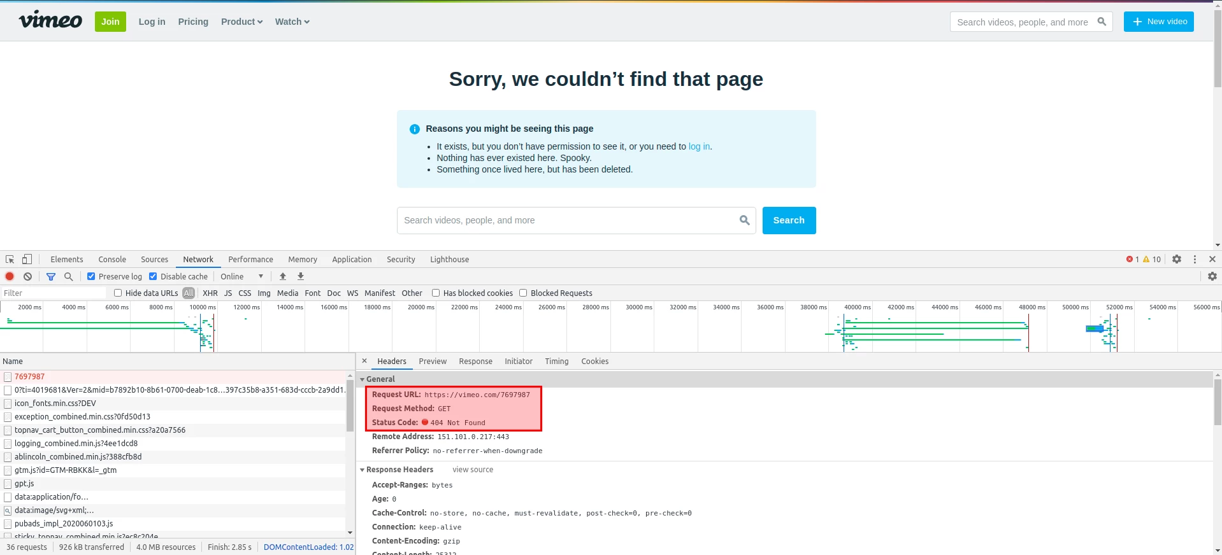The width and height of the screenshot is (1222, 555).
Task: Click view source next to Response Headers
Action: tap(473, 470)
